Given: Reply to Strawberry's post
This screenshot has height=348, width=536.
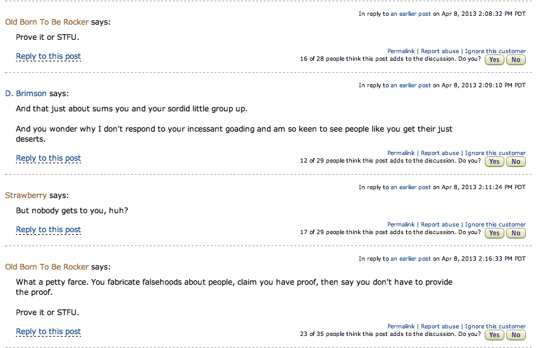Looking at the screenshot, I should point(48,230).
